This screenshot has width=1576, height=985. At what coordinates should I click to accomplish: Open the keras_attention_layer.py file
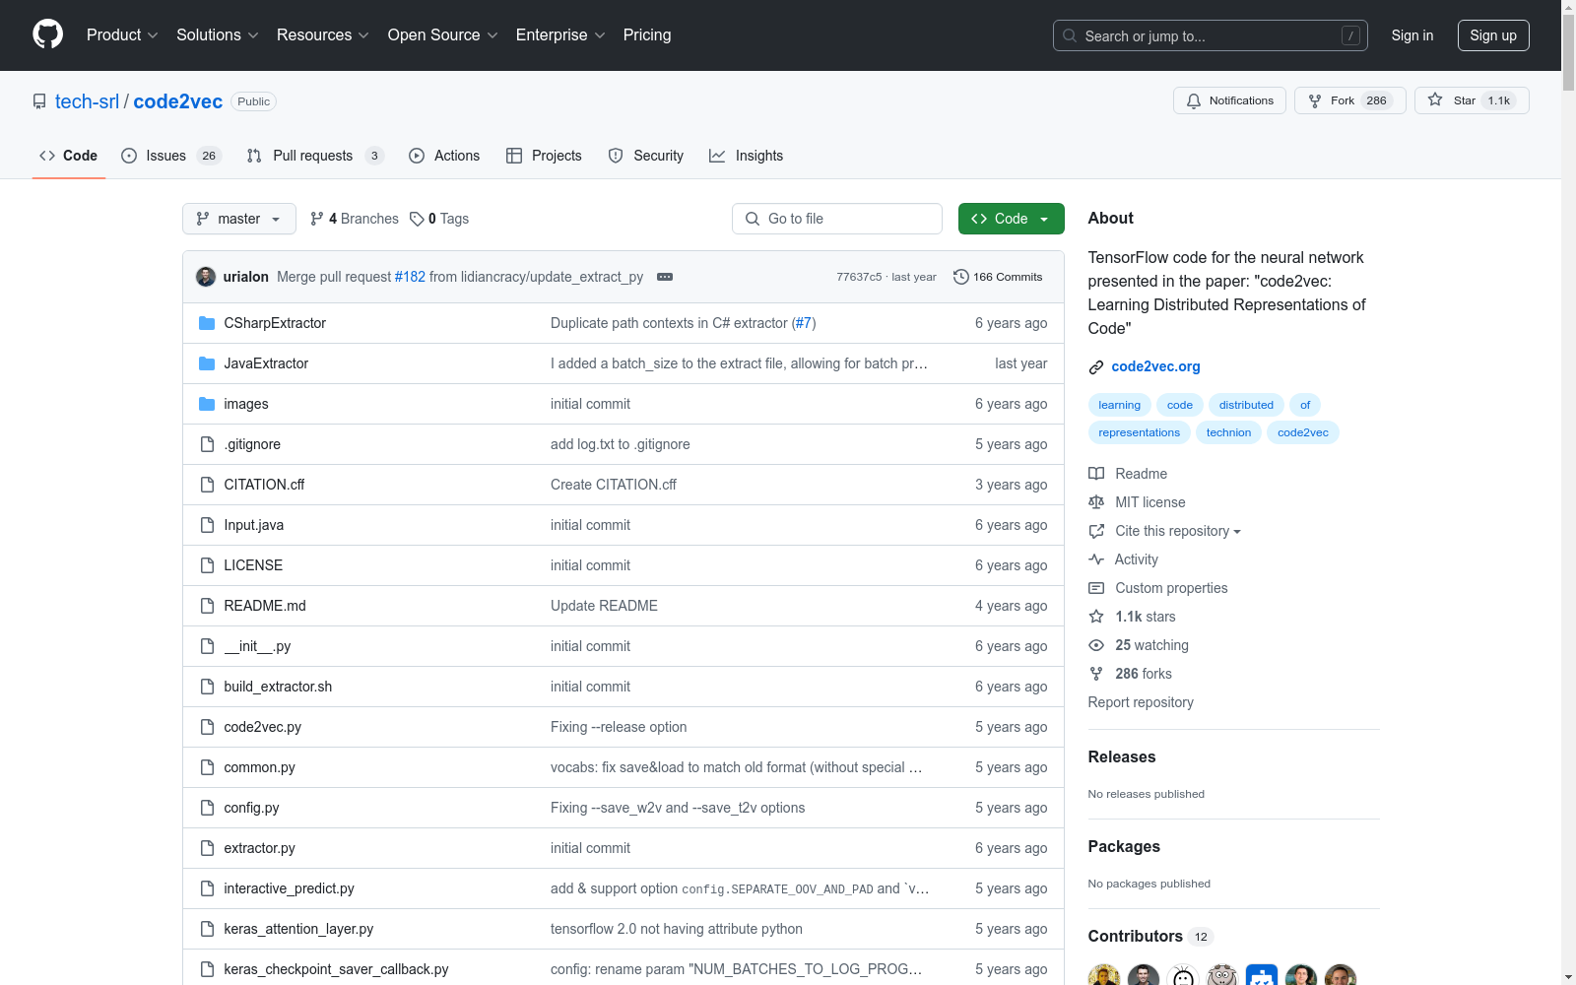click(x=298, y=929)
